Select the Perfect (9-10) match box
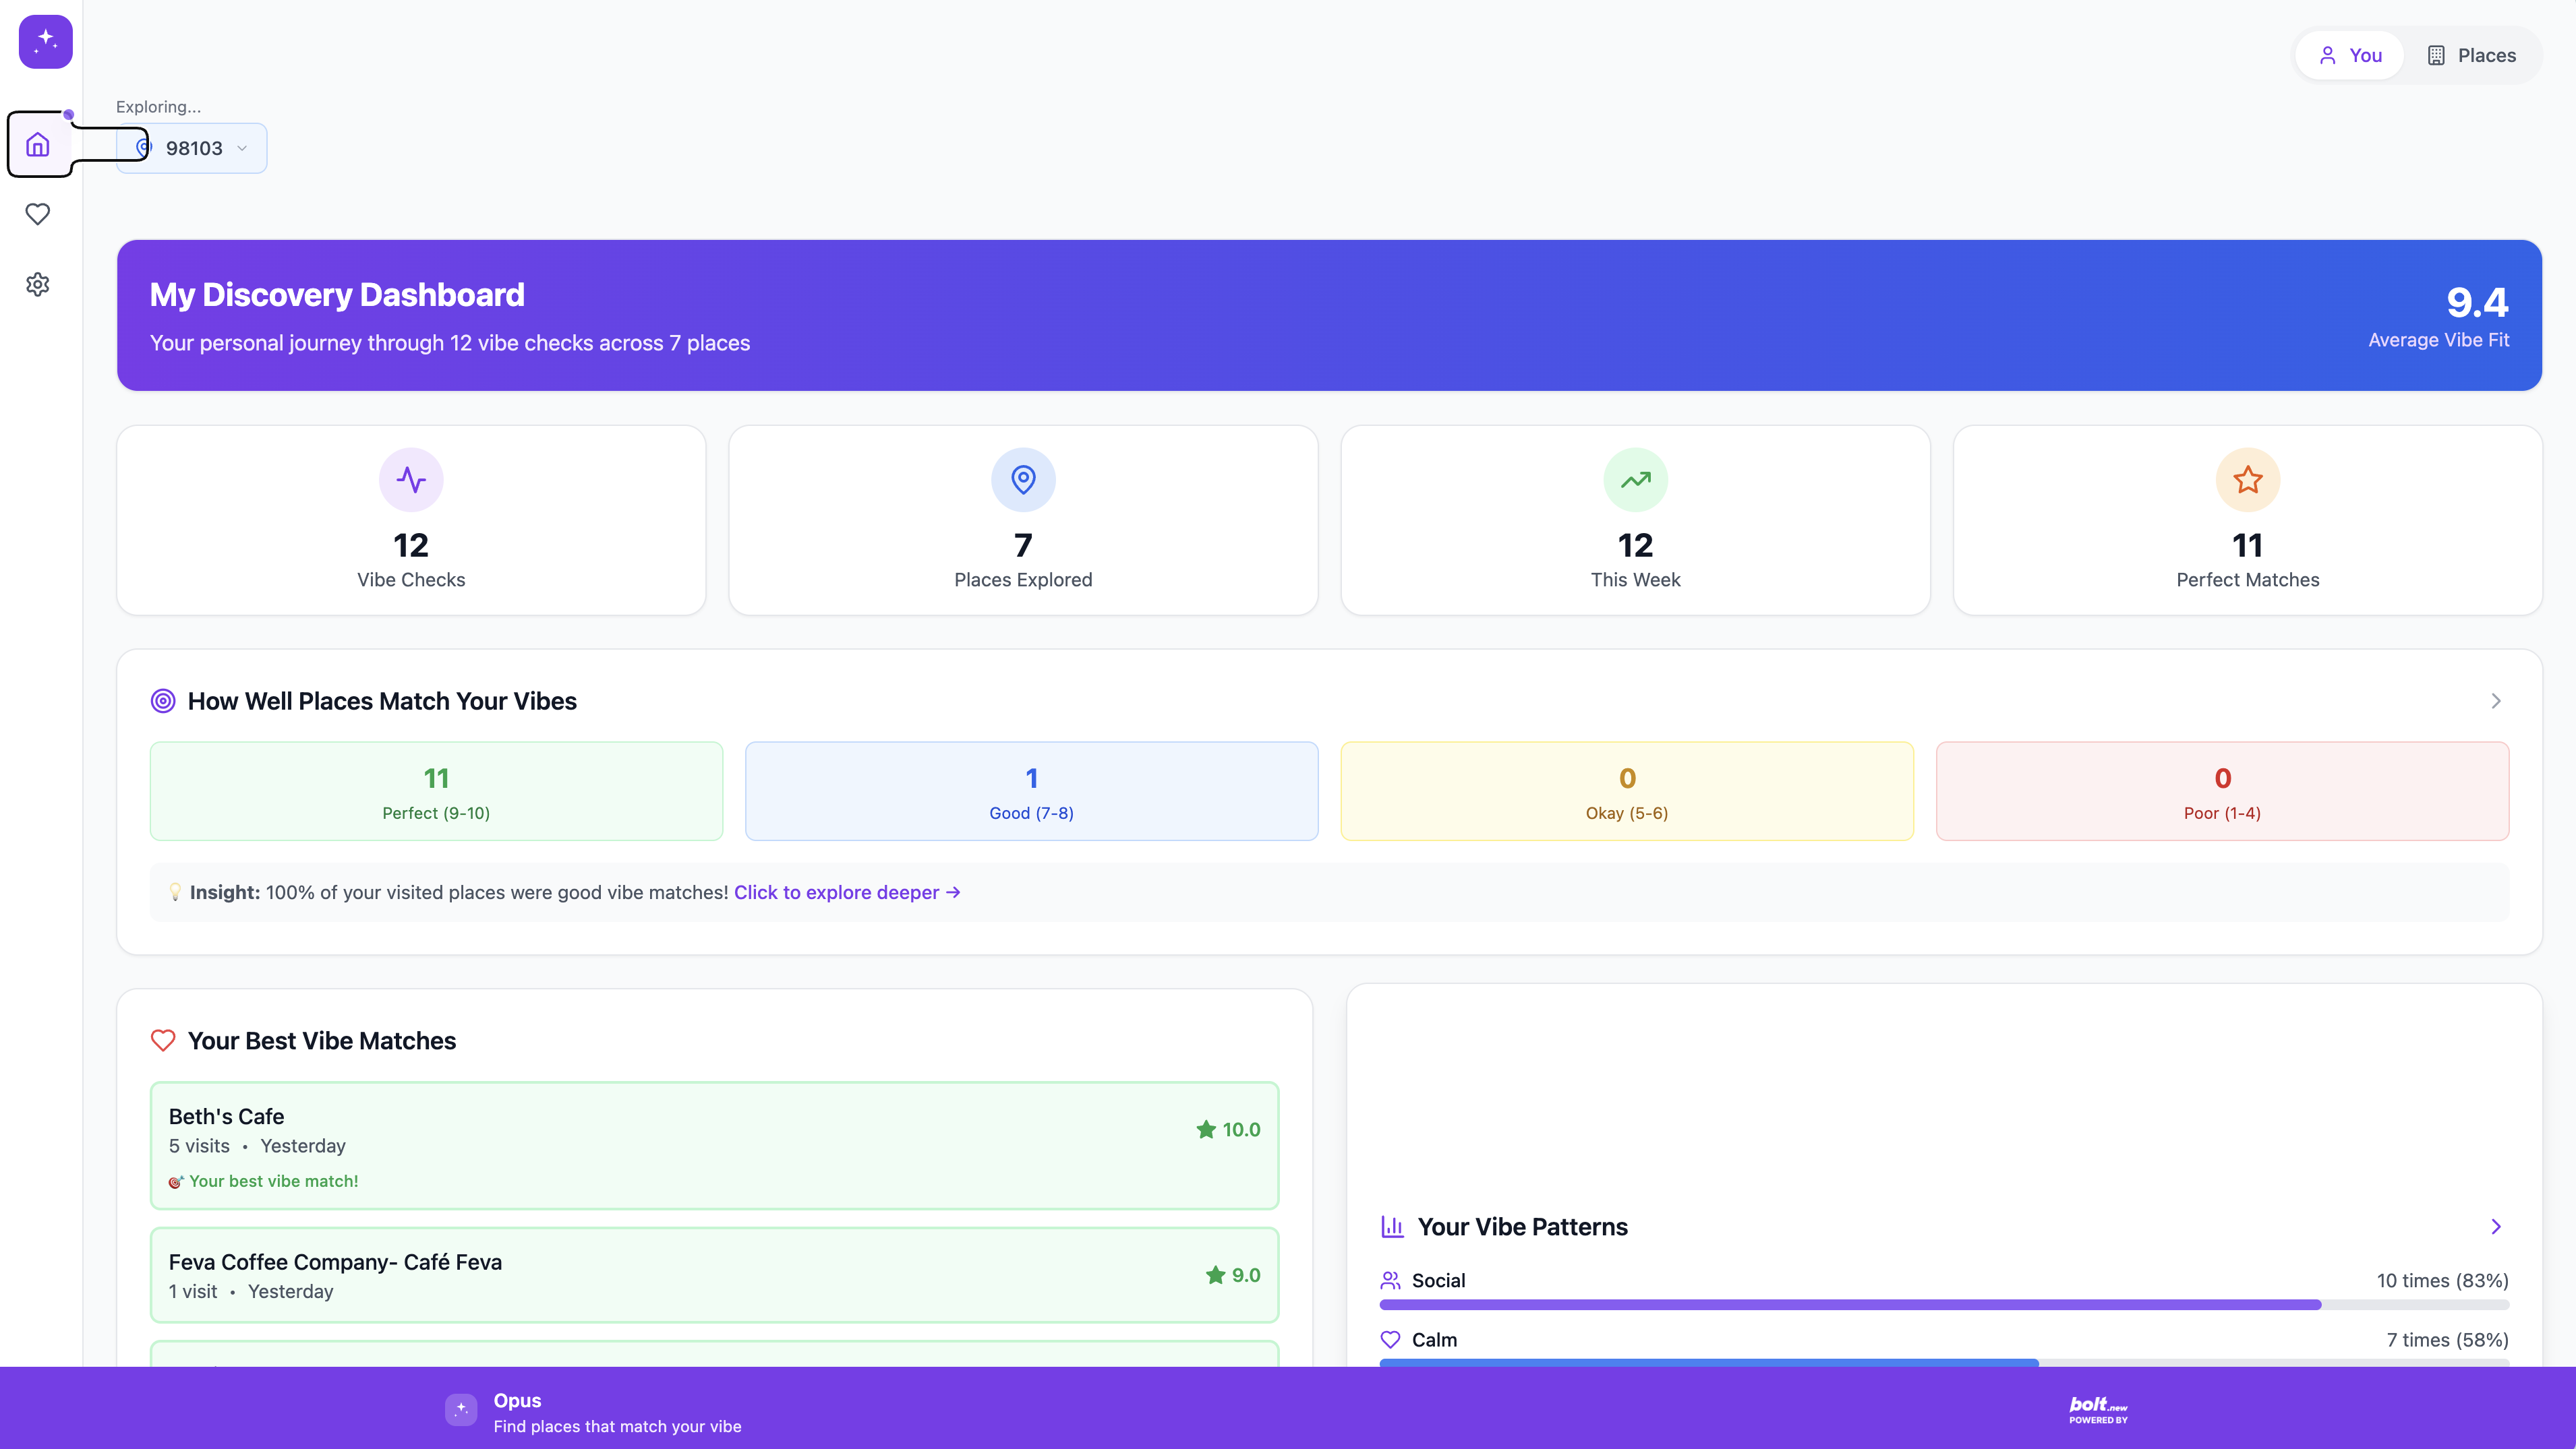This screenshot has width=2576, height=1449. [436, 791]
